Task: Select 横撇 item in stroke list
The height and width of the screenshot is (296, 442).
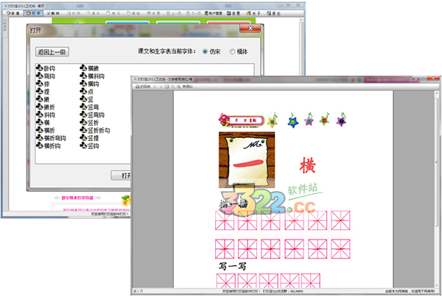Action: click(x=89, y=68)
